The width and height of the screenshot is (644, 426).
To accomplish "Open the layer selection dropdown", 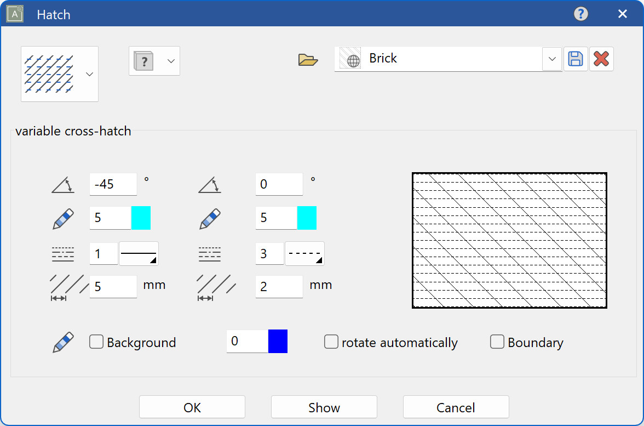I will [171, 61].
